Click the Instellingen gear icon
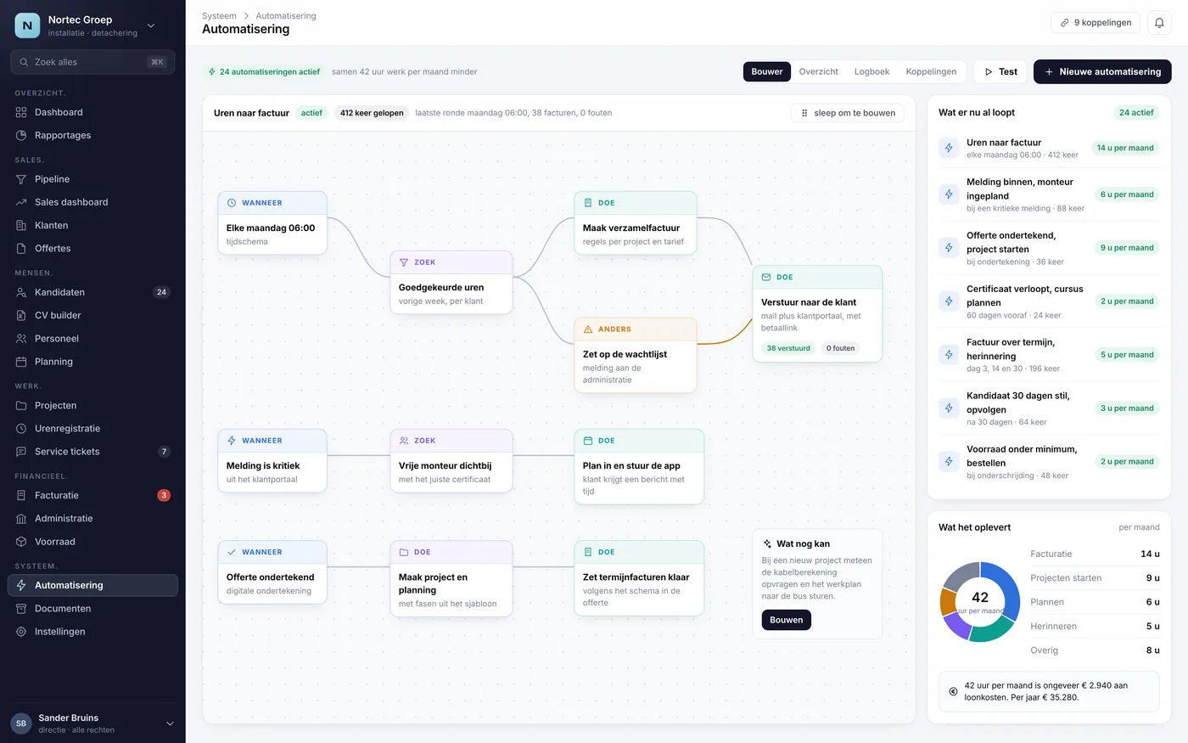 (x=21, y=632)
